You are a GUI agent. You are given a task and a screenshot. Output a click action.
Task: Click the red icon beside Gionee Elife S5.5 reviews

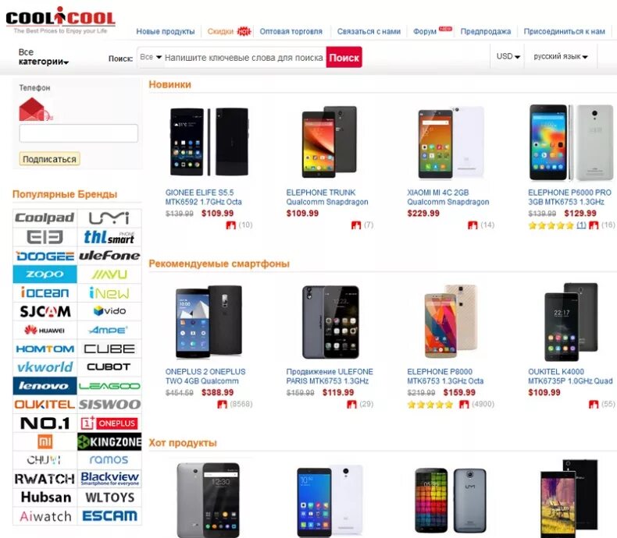point(230,225)
